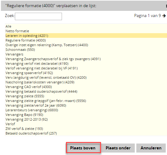The width and height of the screenshot is (167, 155).
Task: Cancel with the Annuleren button
Action: pyautogui.click(x=151, y=148)
